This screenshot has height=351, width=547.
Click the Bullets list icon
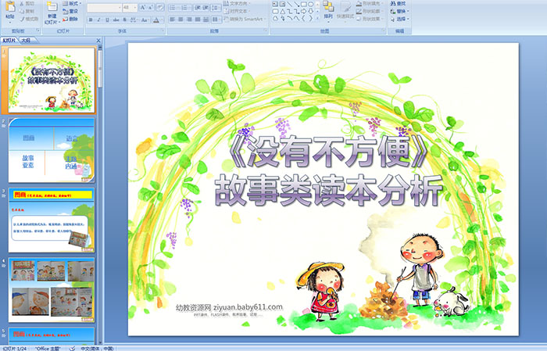[173, 7]
